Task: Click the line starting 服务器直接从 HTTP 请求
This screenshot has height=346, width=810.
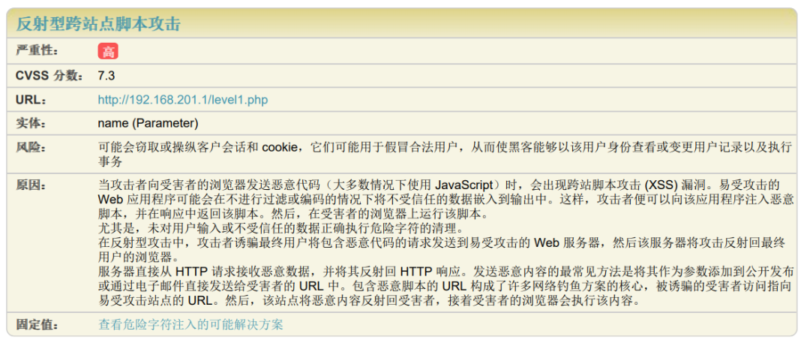Action: [x=445, y=272]
